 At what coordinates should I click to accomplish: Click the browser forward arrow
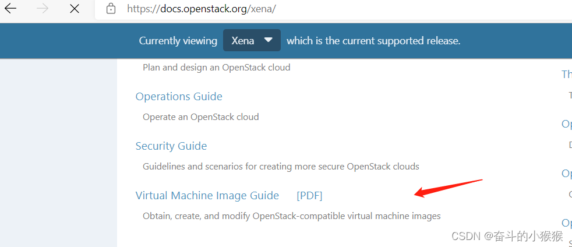(43, 9)
